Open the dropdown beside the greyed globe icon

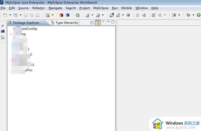[x=165, y=15]
